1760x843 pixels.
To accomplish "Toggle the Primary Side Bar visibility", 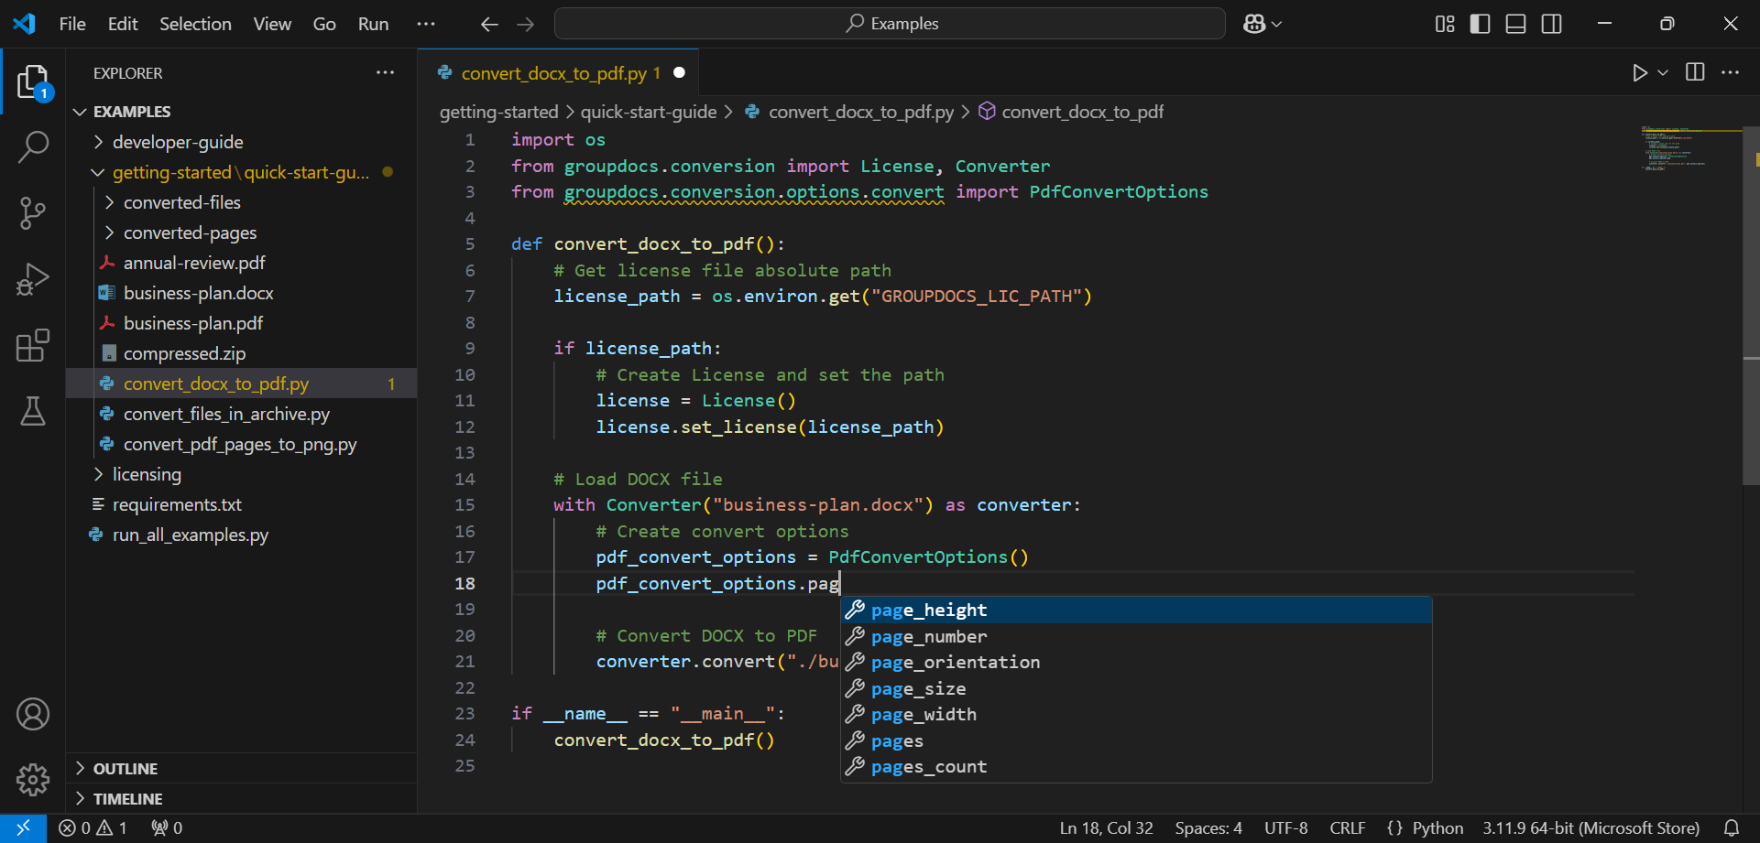I will [x=1480, y=24].
